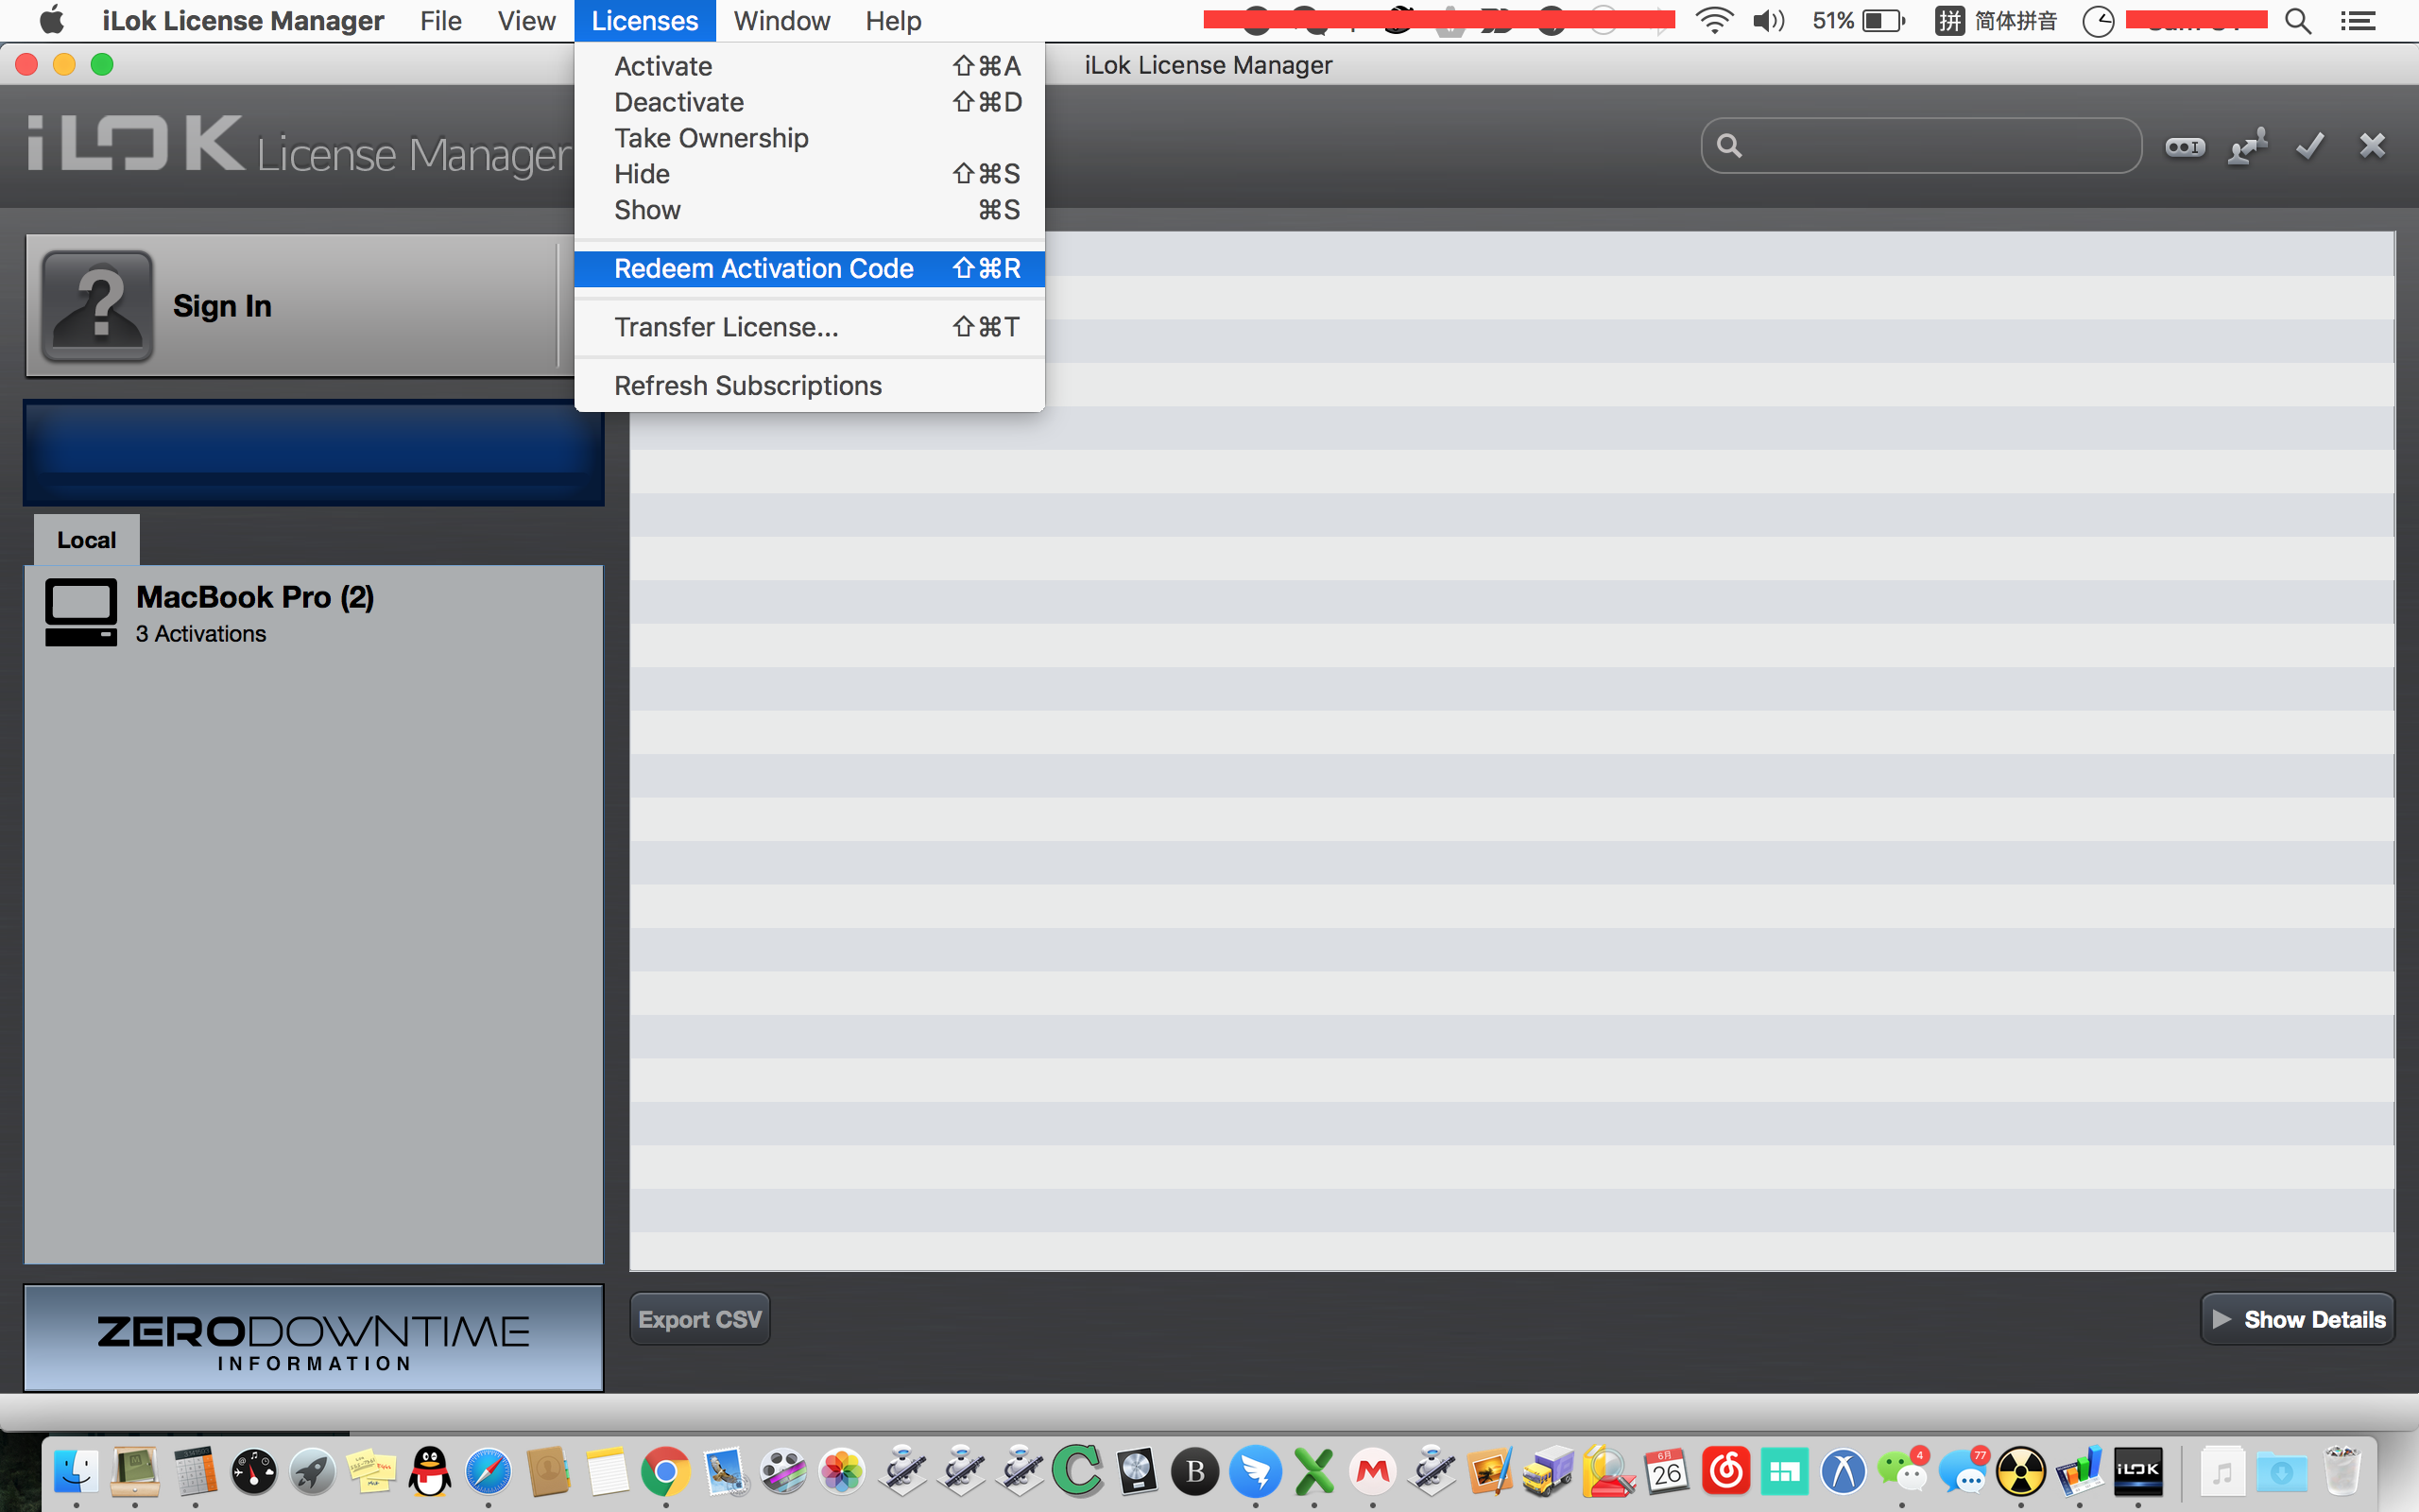Click the magnifier icon inside the search field

(1729, 146)
